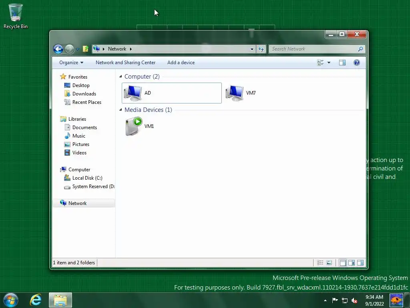Click status bar text '1 item and 2 folders'

click(x=74, y=262)
